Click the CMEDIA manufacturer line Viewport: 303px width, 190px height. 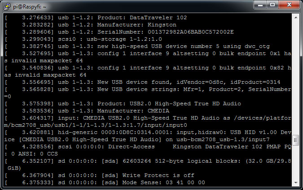click(87, 111)
